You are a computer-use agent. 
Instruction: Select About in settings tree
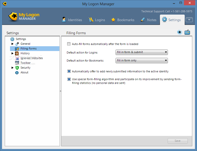coord(24,72)
